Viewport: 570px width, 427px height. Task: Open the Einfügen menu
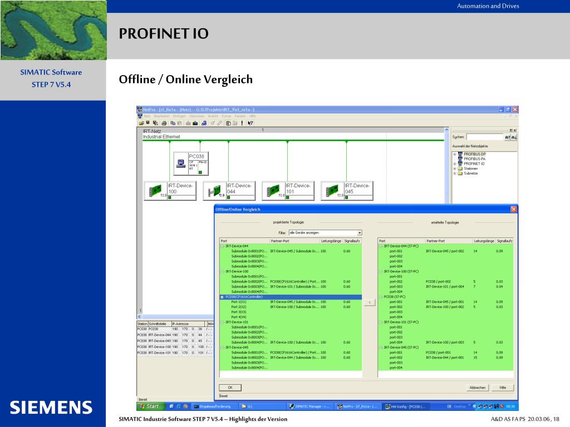tap(180, 116)
